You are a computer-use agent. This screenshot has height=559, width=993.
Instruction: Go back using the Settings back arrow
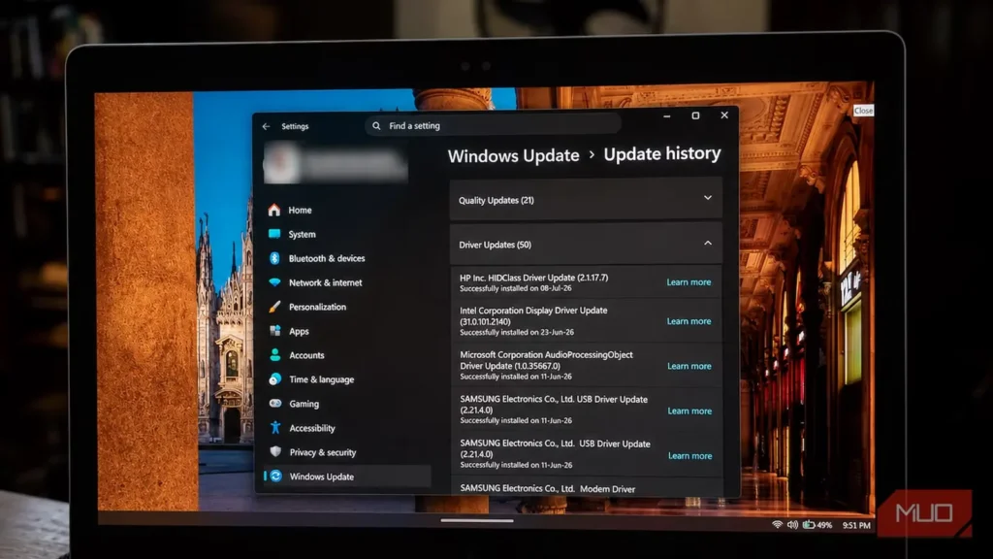click(x=266, y=126)
